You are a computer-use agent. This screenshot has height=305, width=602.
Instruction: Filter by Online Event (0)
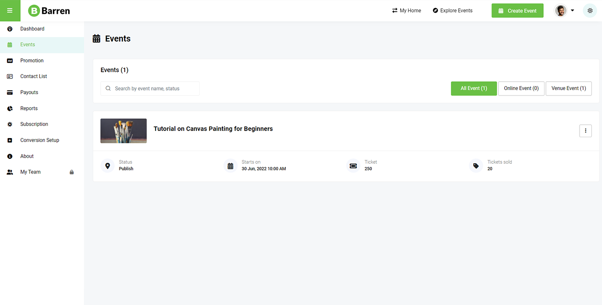[521, 88]
